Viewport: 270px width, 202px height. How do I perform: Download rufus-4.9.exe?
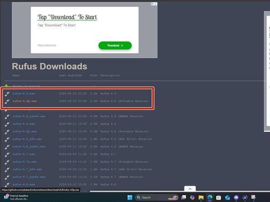(x=24, y=93)
